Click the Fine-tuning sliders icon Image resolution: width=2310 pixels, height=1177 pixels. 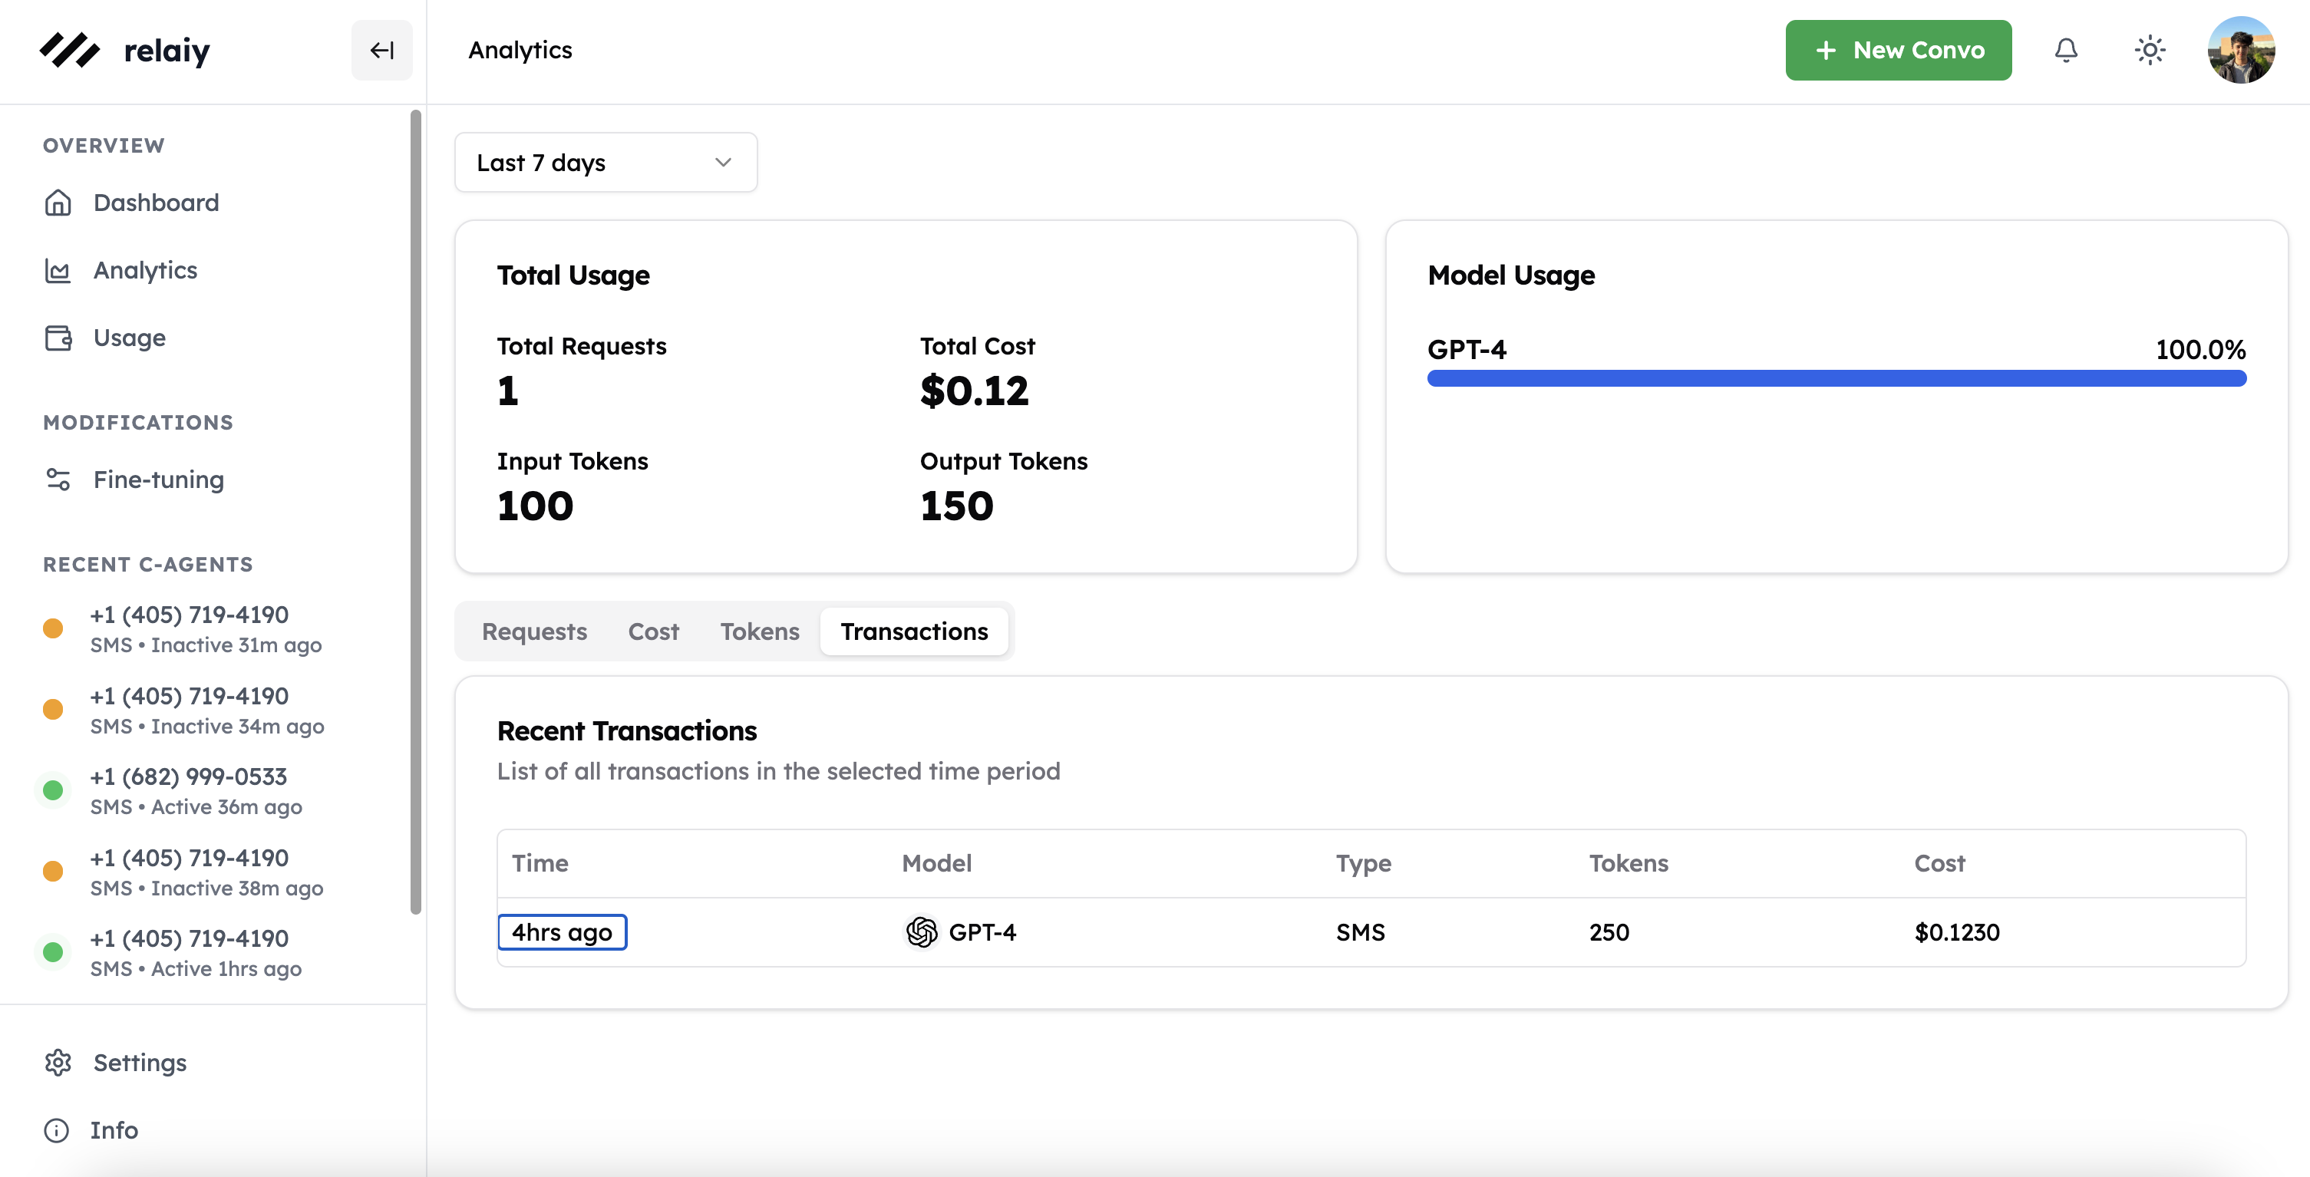pos(58,480)
